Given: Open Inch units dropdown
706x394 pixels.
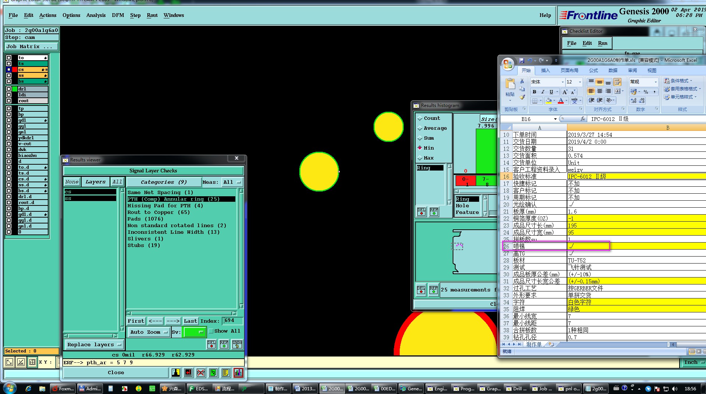Looking at the screenshot, I should 693,362.
